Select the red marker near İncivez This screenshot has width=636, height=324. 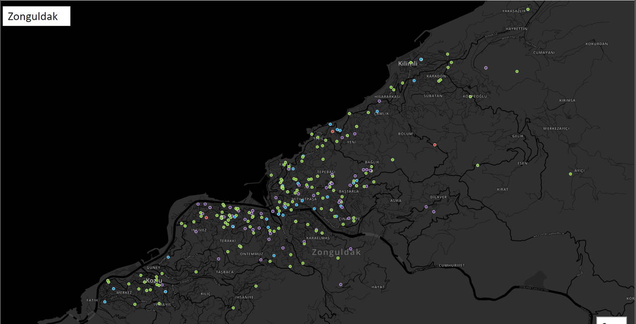(x=206, y=218)
